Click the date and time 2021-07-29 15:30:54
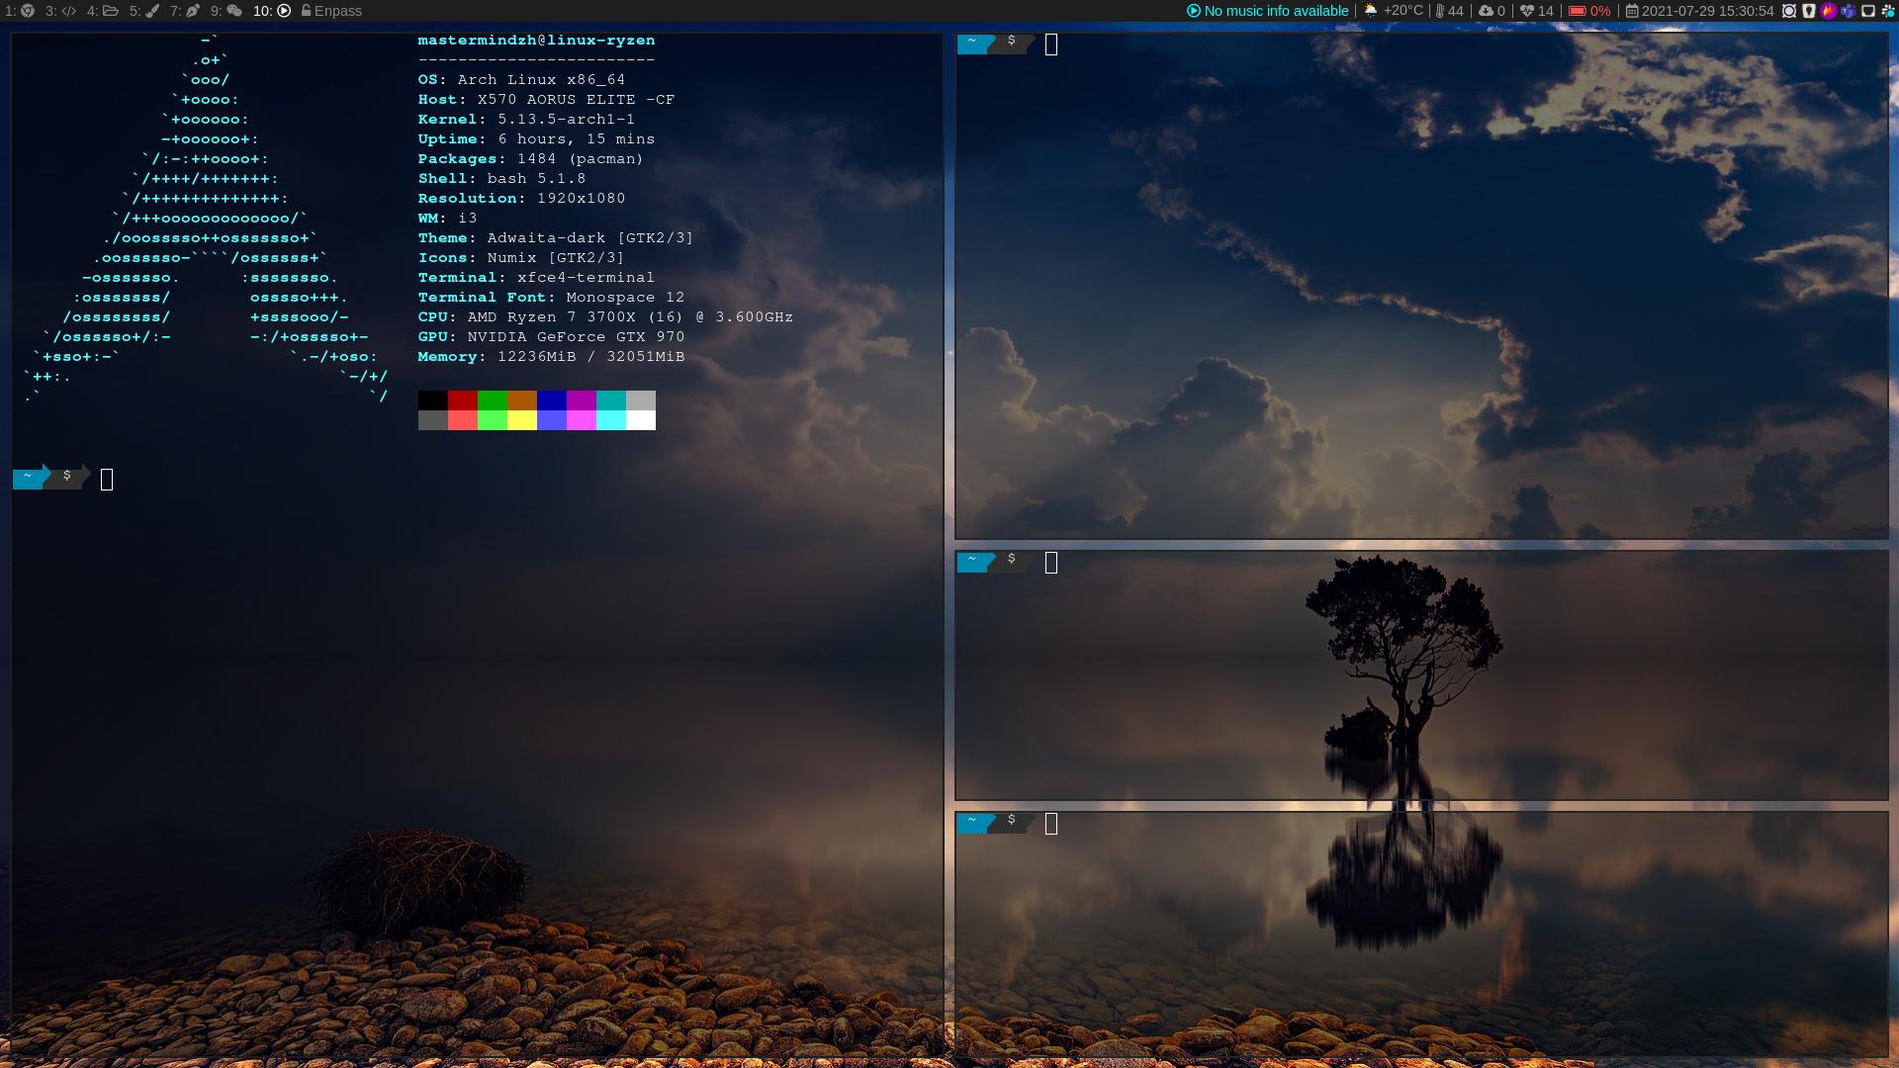This screenshot has width=1899, height=1068. [x=1708, y=11]
